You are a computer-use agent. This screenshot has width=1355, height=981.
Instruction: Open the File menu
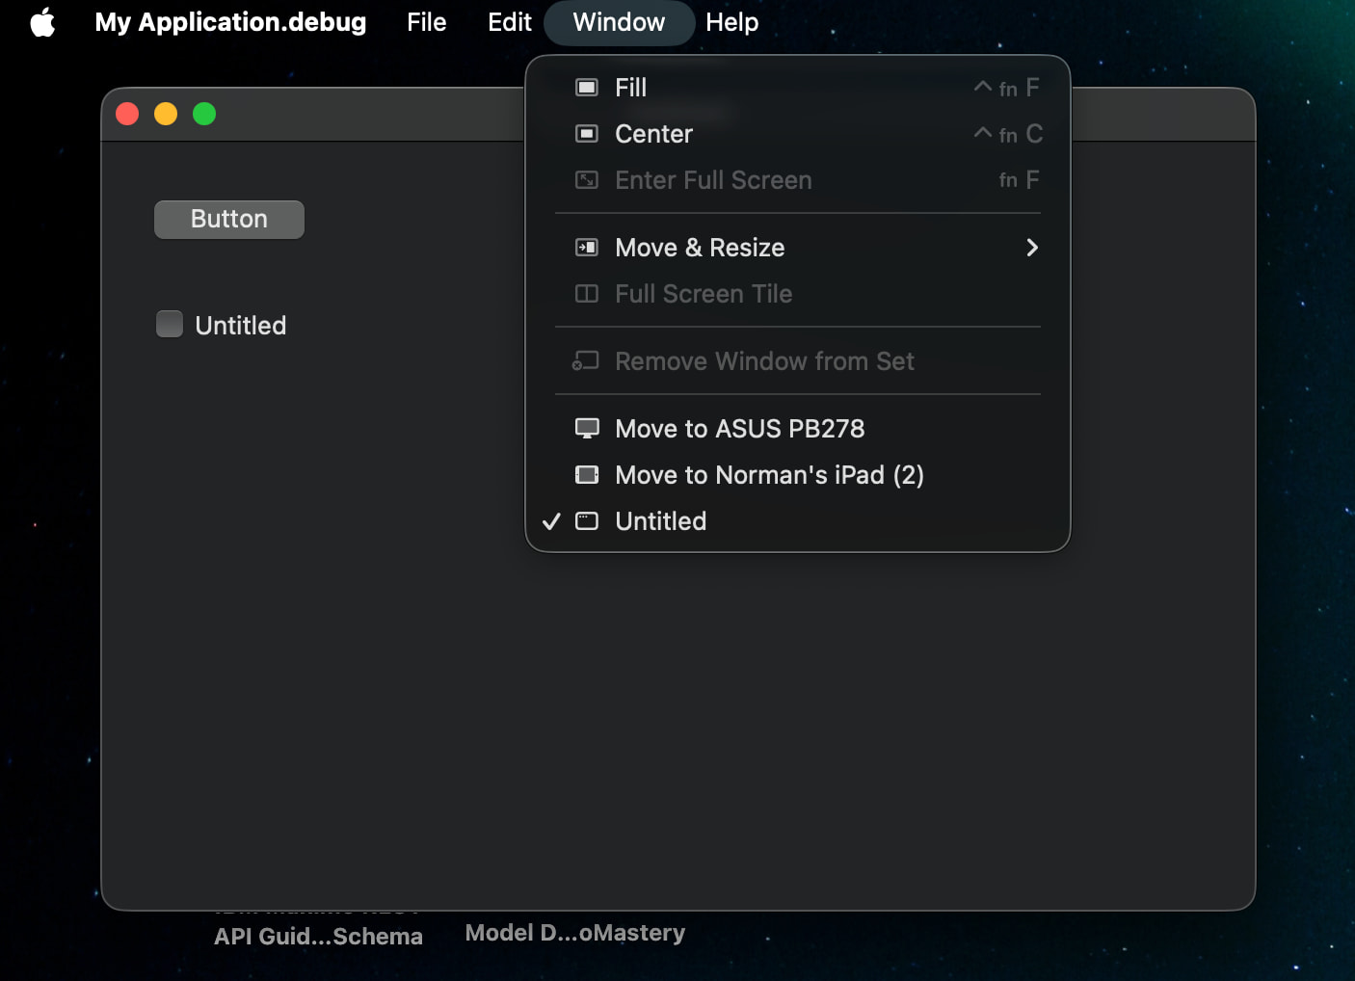point(426,22)
